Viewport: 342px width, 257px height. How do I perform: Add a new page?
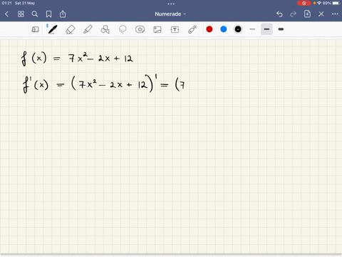click(x=307, y=14)
